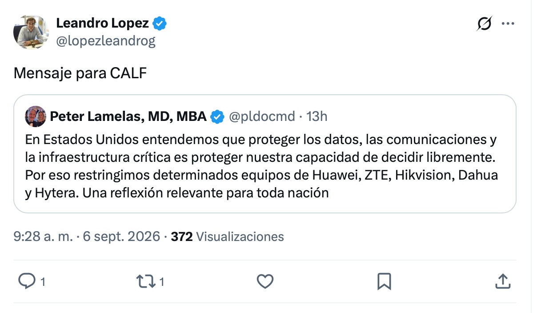Bookmark this post

[x=384, y=281]
